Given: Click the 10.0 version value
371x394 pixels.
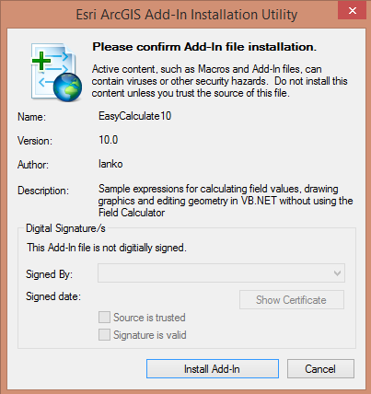Looking at the screenshot, I should [x=109, y=140].
